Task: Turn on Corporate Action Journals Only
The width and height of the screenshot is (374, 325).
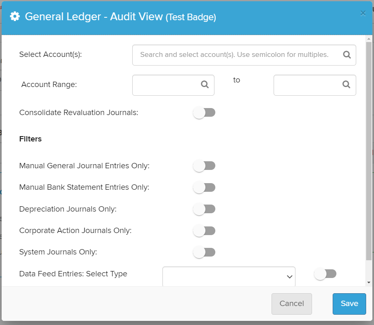Action: pyautogui.click(x=204, y=231)
